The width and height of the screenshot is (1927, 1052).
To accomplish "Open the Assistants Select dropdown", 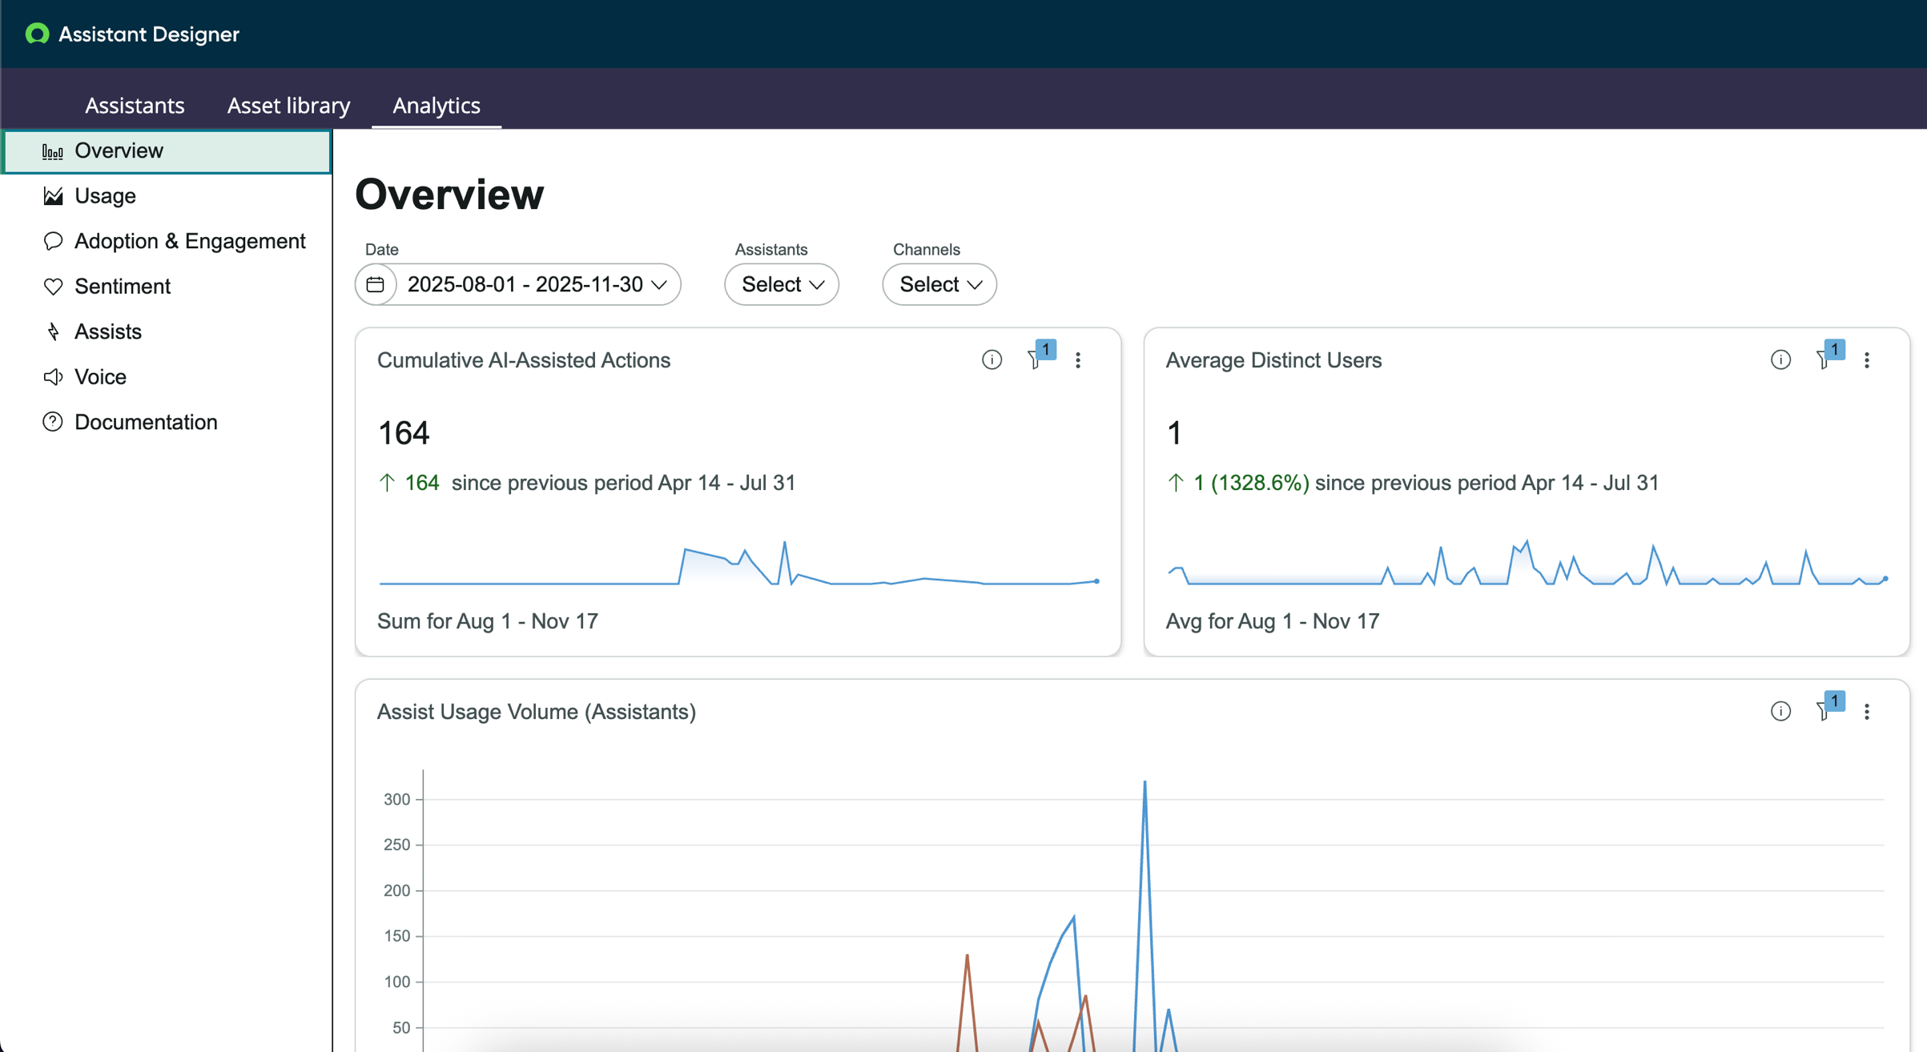I will coord(782,284).
